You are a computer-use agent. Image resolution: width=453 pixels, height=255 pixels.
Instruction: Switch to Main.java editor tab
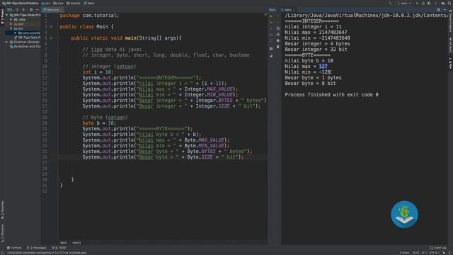point(52,9)
